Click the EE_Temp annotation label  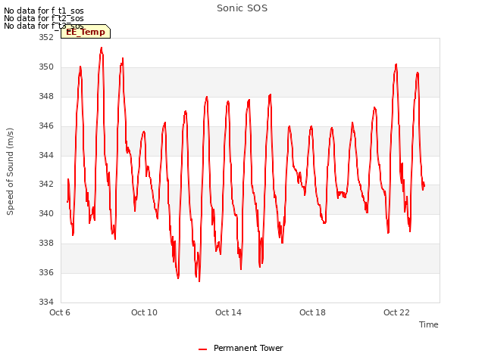pos(86,32)
